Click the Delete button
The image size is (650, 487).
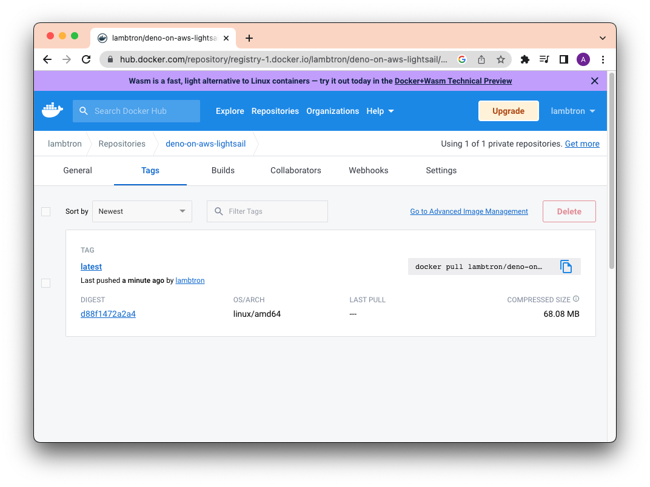(x=569, y=211)
